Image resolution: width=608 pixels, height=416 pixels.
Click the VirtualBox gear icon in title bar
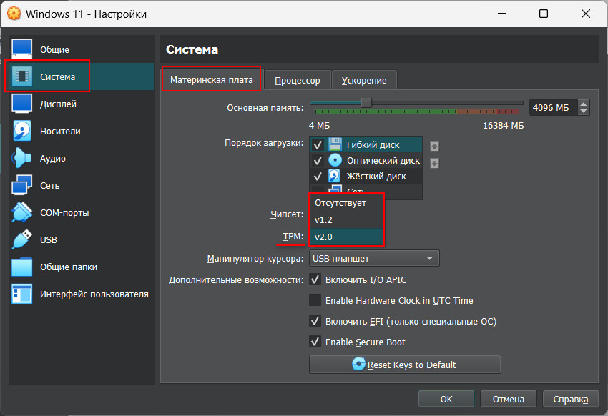tap(14, 14)
